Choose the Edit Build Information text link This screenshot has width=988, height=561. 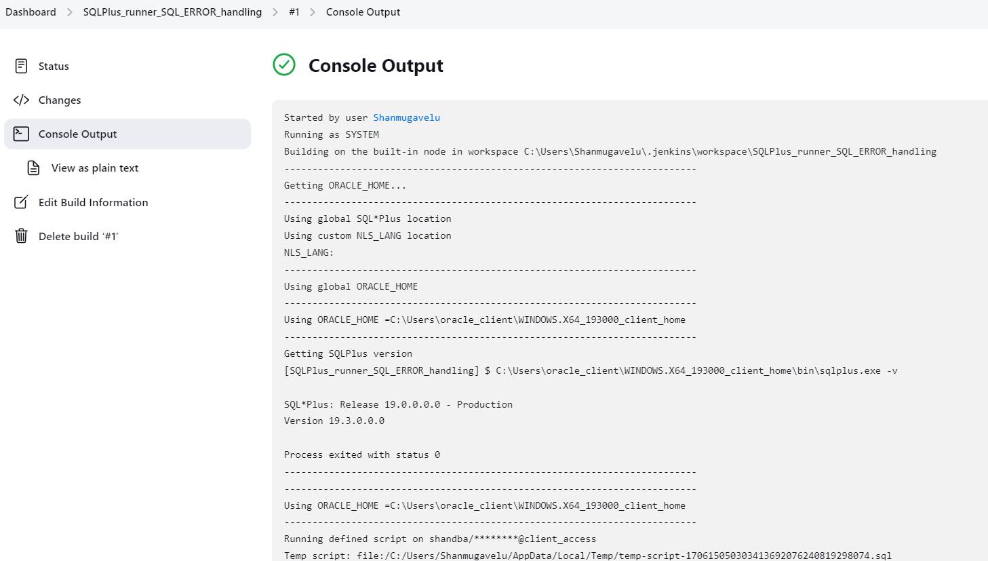(93, 202)
